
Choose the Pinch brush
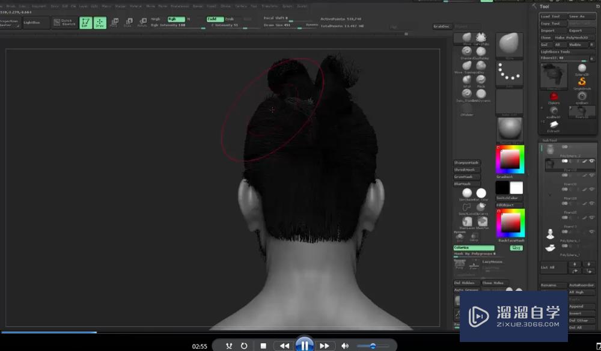pos(481,79)
